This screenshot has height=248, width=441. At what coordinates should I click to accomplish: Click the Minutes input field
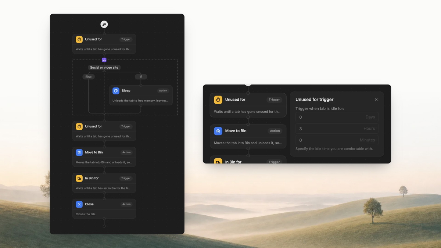(x=337, y=140)
